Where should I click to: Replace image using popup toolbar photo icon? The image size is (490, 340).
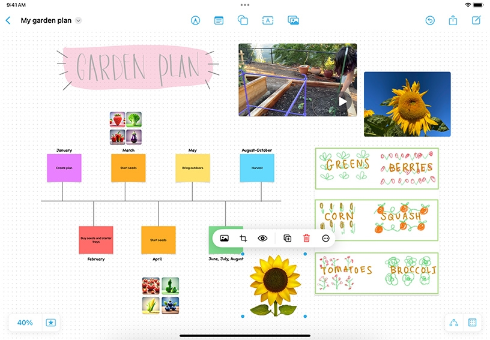(224, 238)
